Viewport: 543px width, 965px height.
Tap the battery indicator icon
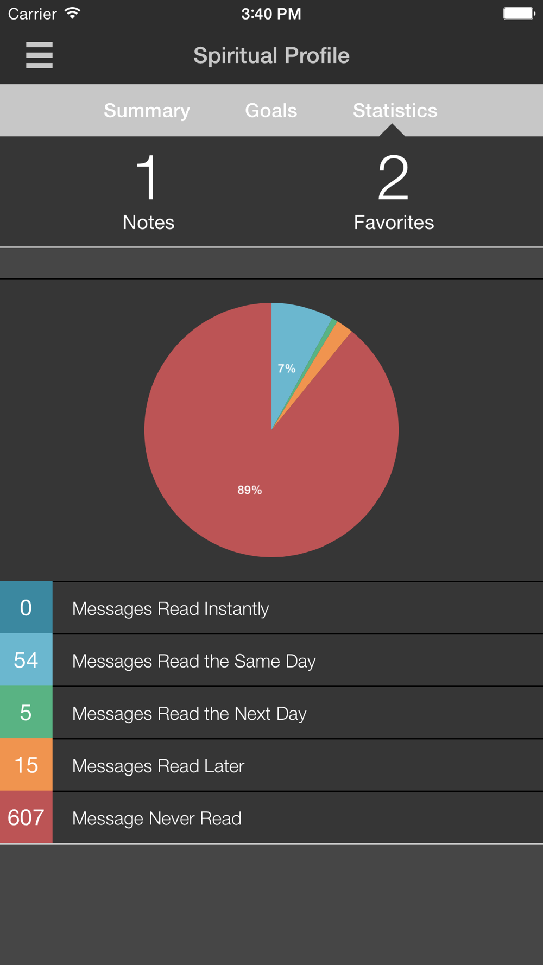pyautogui.click(x=519, y=14)
